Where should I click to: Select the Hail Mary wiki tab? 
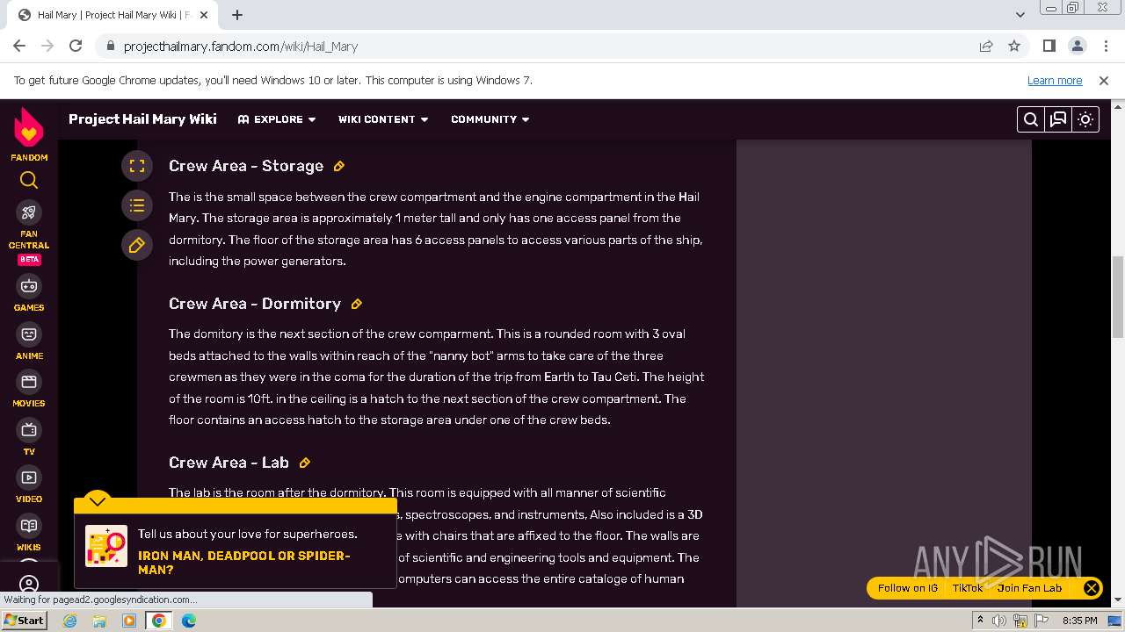coord(112,15)
